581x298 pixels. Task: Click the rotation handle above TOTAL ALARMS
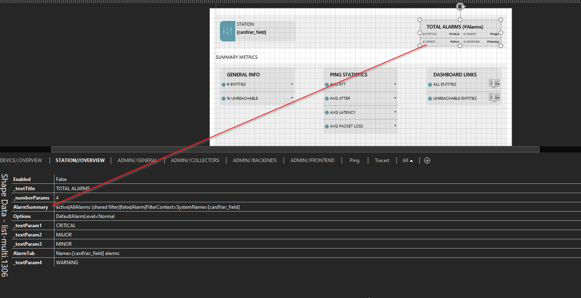pyautogui.click(x=460, y=6)
